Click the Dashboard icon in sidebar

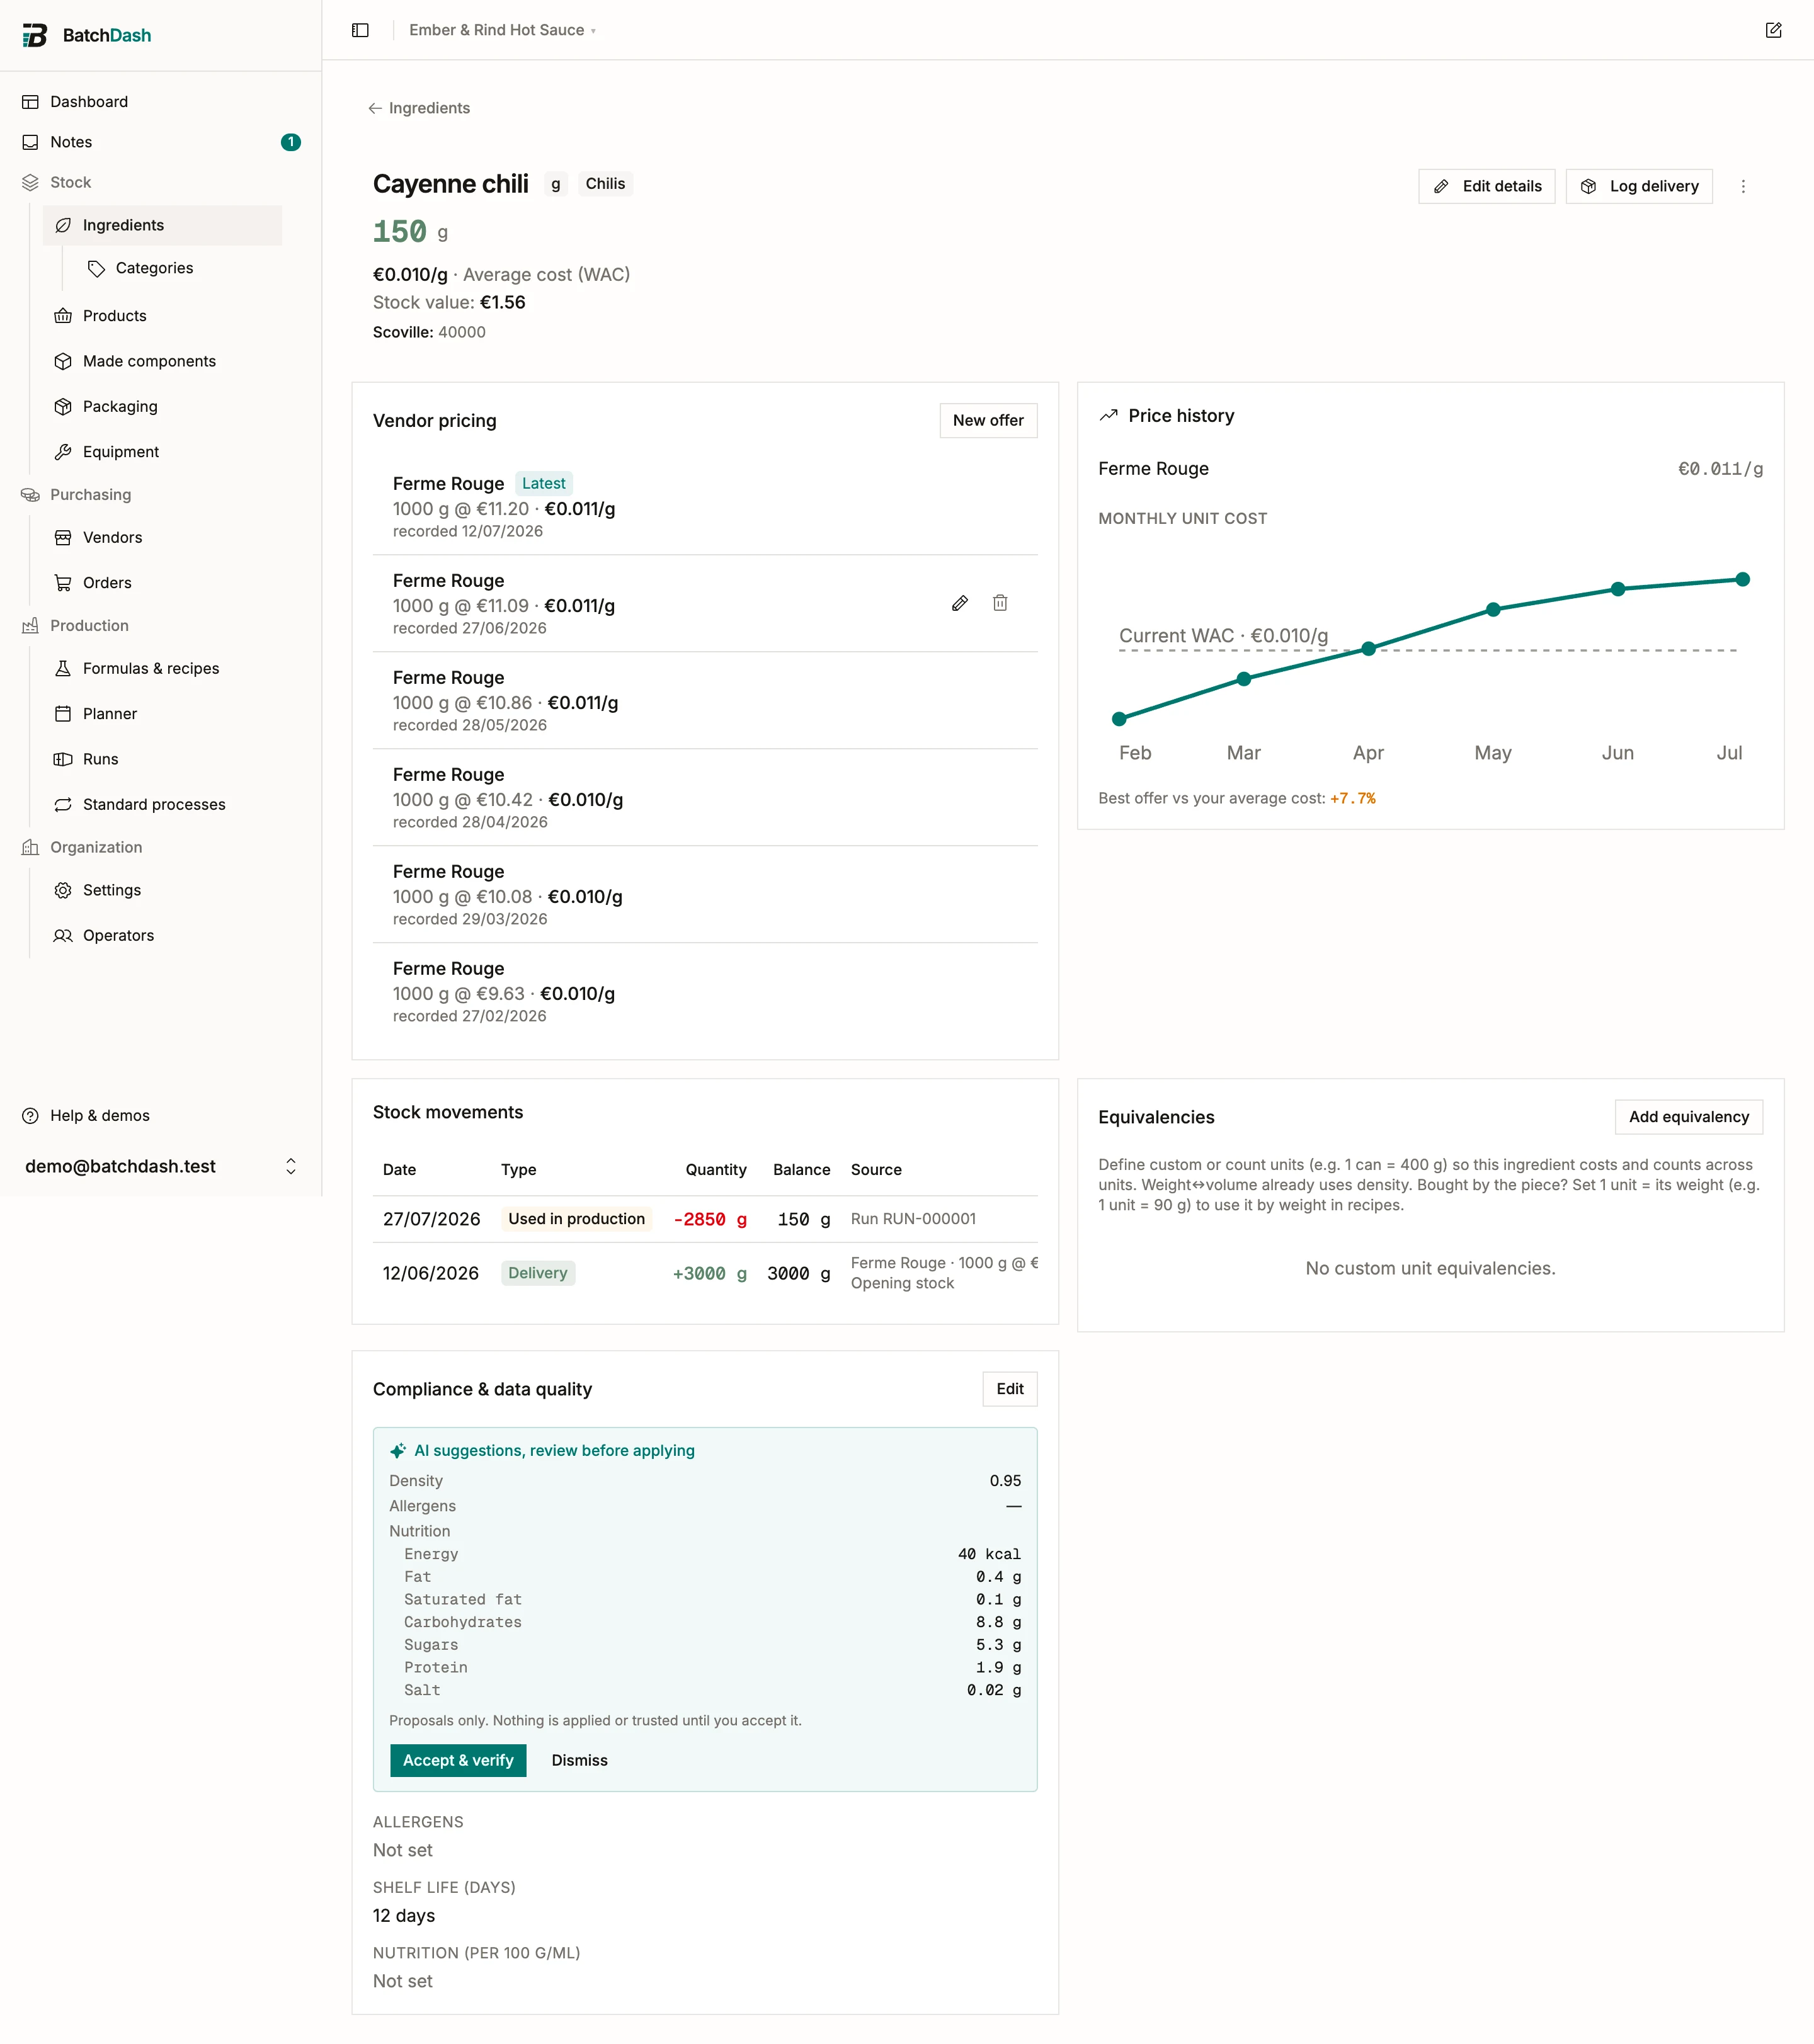(31, 102)
